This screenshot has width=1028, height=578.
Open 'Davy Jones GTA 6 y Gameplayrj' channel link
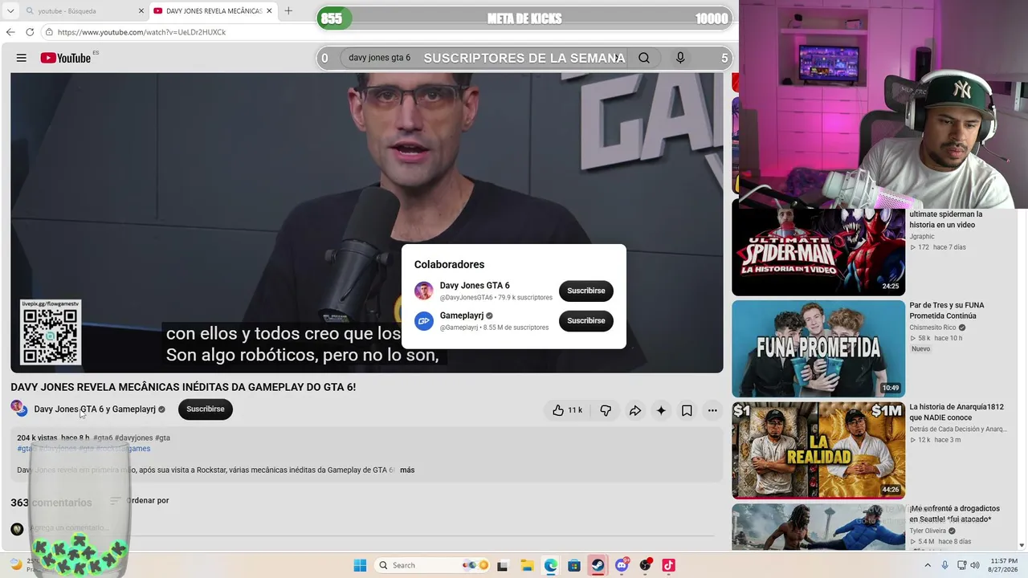pyautogui.click(x=95, y=409)
